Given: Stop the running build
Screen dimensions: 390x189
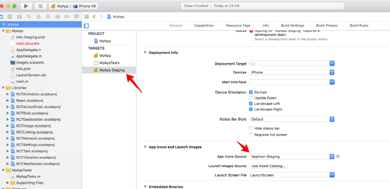Looking at the screenshot, I should 40,6.
